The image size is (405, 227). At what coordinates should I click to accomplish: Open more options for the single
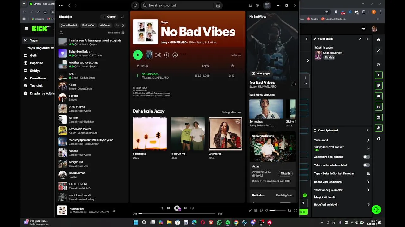(x=184, y=55)
